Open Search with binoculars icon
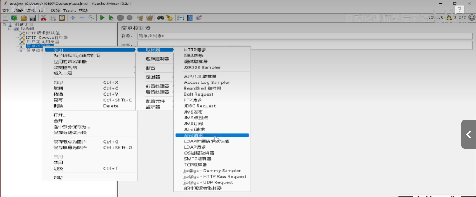476x197 pixels. point(161,18)
